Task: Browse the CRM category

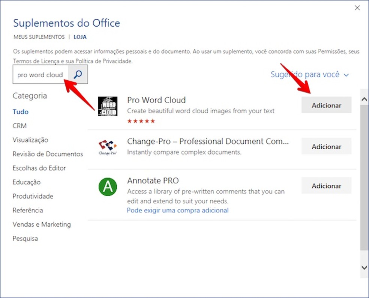Action: point(19,125)
